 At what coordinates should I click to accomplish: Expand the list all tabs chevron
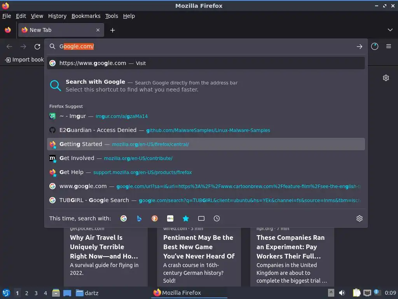[390, 30]
